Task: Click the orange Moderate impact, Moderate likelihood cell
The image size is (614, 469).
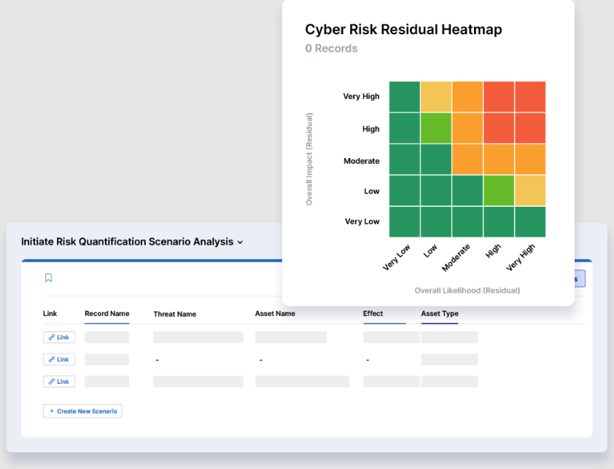Action: coord(467,160)
